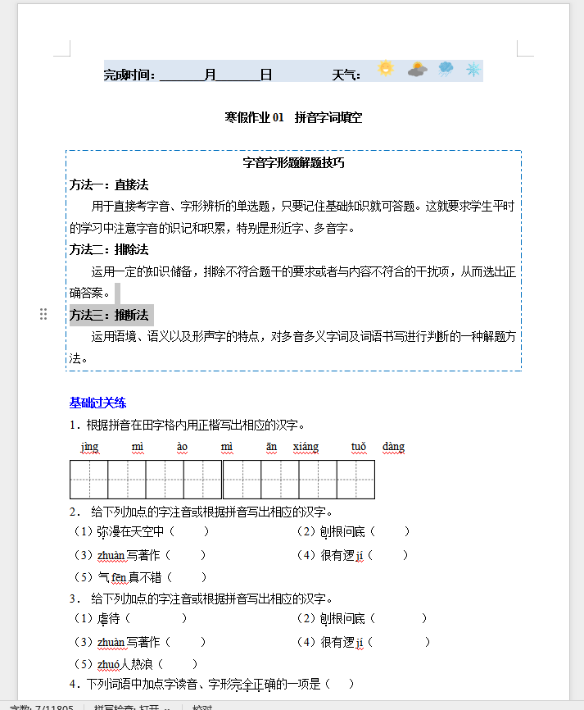This screenshot has width=584, height=710.
Task: Click the paragraph starting 运用语境、语义
Action: pos(292,348)
